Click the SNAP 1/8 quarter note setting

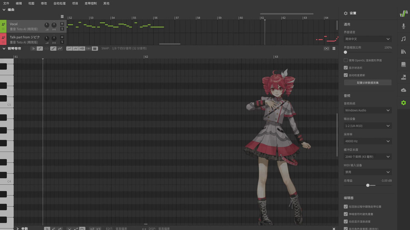coord(129,49)
